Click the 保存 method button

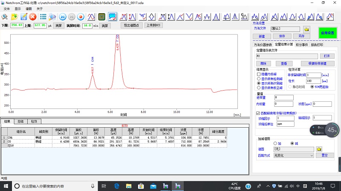282,36
